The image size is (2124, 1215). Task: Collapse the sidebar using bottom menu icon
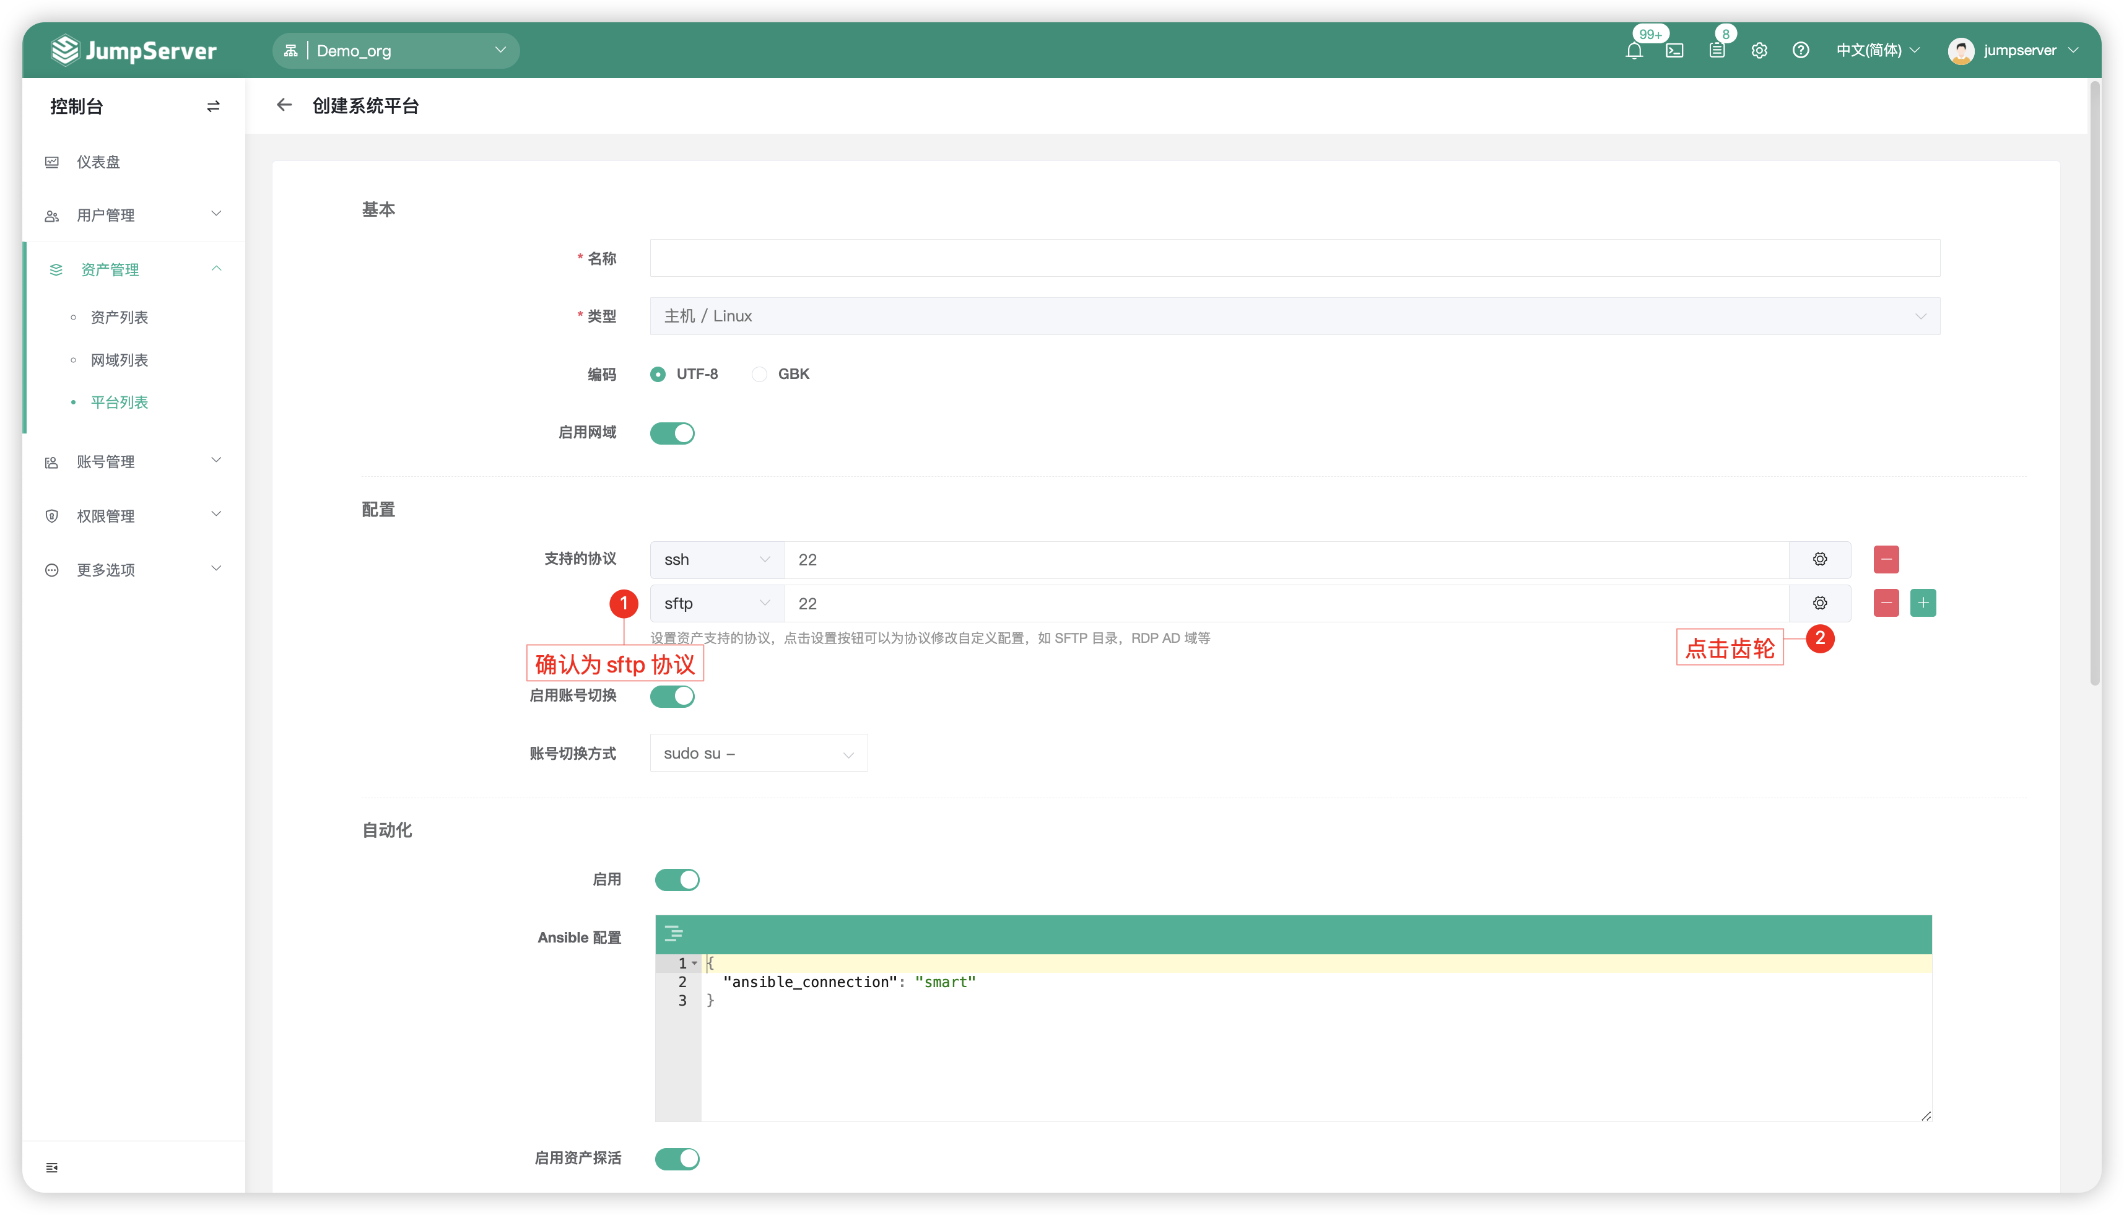[52, 1167]
